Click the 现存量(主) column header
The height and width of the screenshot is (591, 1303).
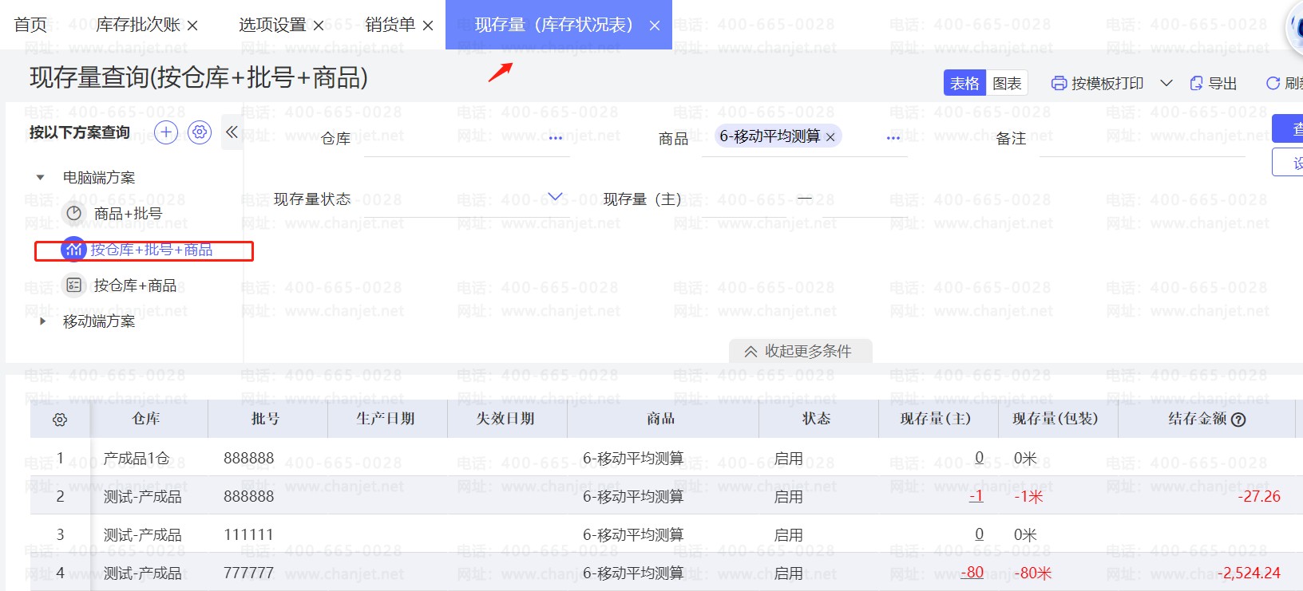pos(936,419)
